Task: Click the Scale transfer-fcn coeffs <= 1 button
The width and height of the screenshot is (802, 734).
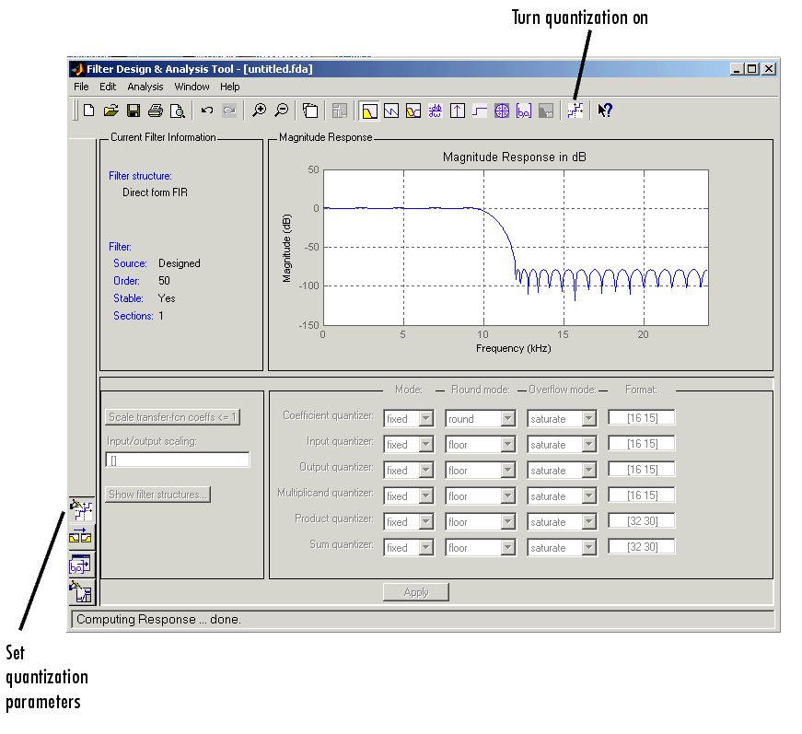Action: [172, 417]
